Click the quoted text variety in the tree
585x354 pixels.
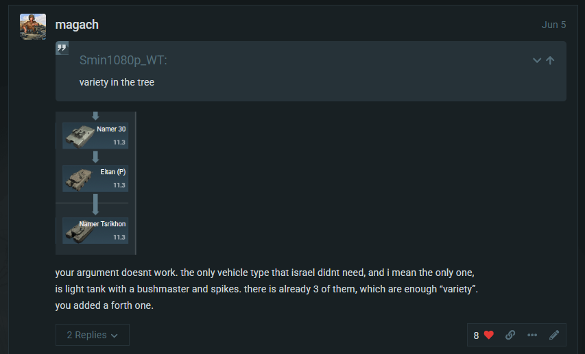[x=117, y=82]
